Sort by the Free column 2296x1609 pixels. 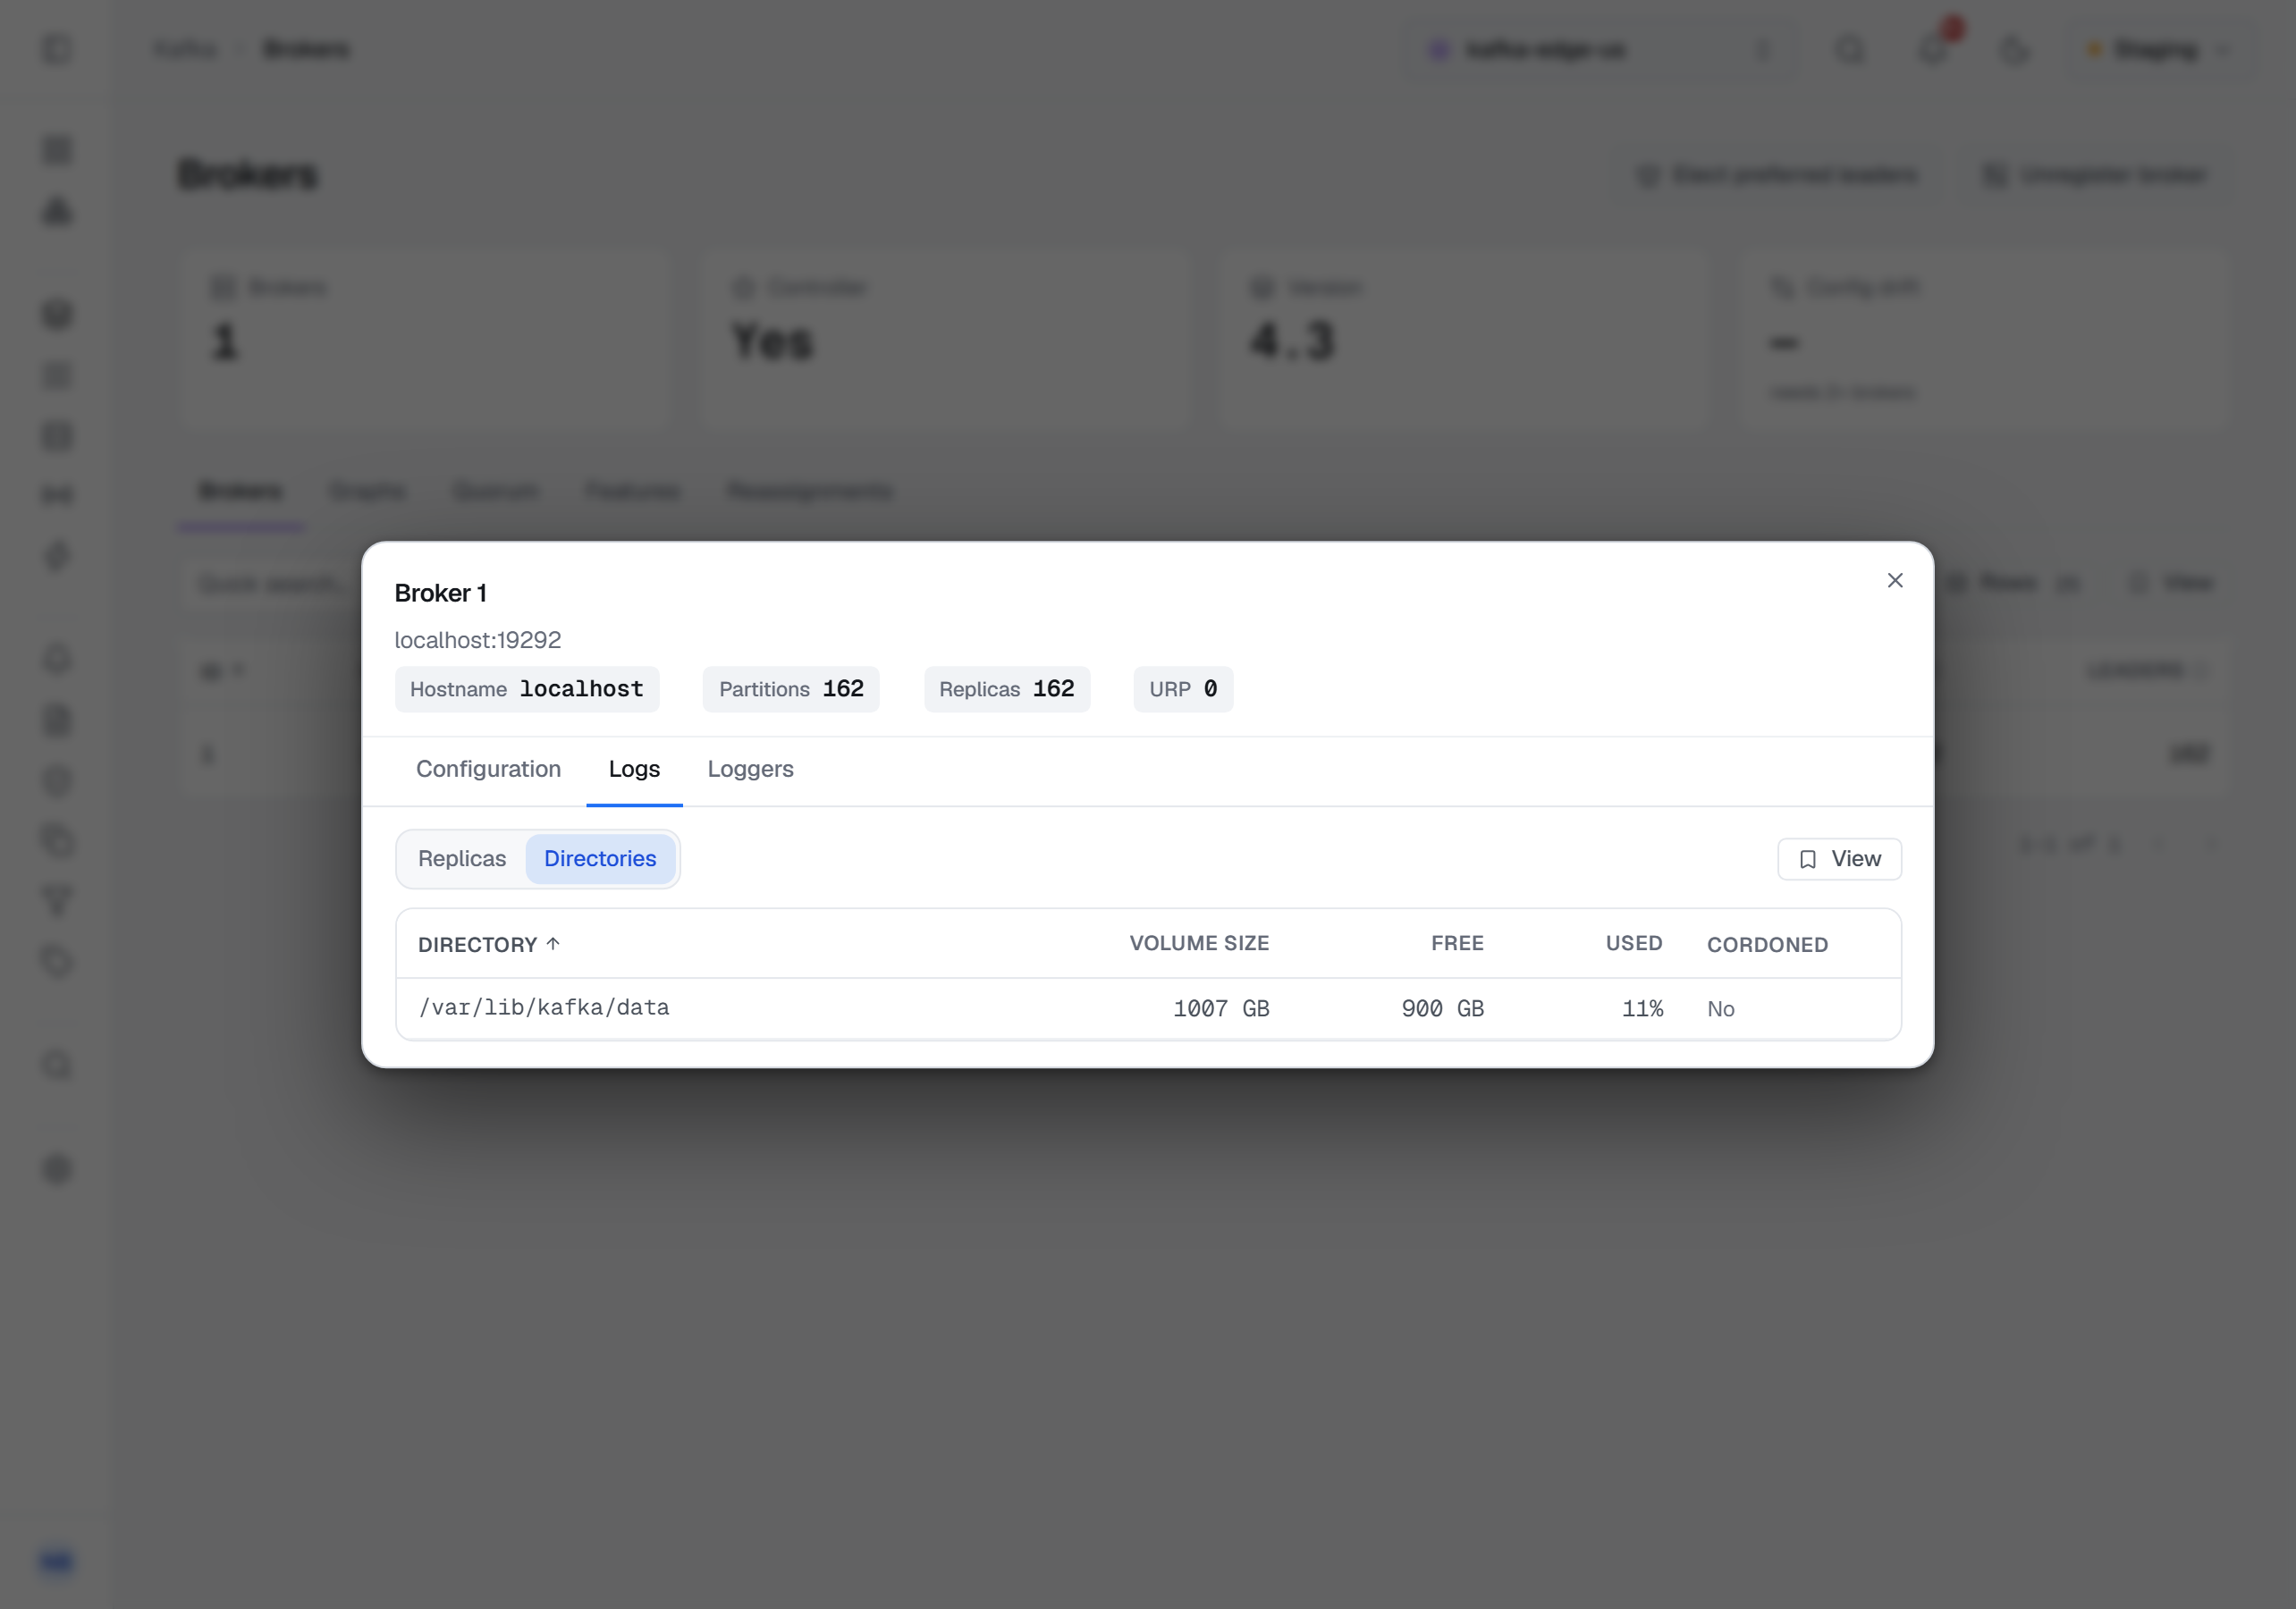pyautogui.click(x=1457, y=943)
